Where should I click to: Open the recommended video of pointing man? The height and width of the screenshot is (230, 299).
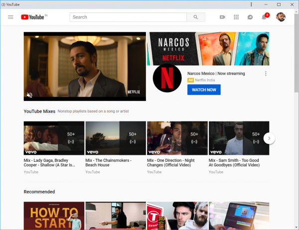click(x=116, y=216)
